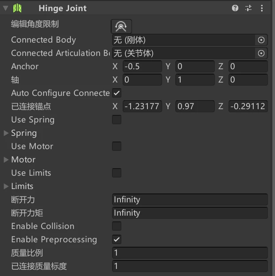Click the Auto Configure Connected Anchor label
Image resolution: width=275 pixels, height=276 pixels.
61,93
